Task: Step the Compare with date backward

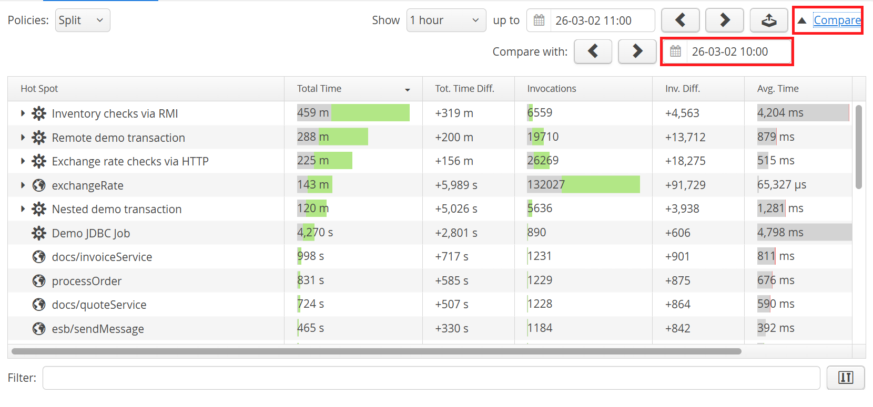Action: click(x=593, y=51)
